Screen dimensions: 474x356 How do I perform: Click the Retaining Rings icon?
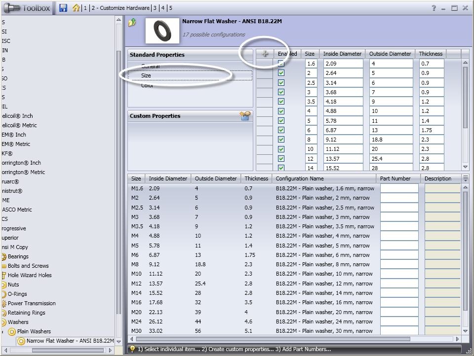pyautogui.click(x=3, y=313)
